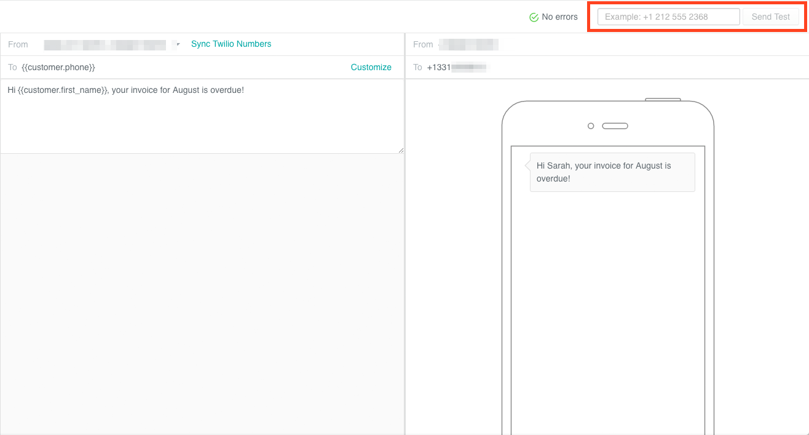Click the resize handle on the message textarea
This screenshot has height=435, width=809.
tap(401, 150)
